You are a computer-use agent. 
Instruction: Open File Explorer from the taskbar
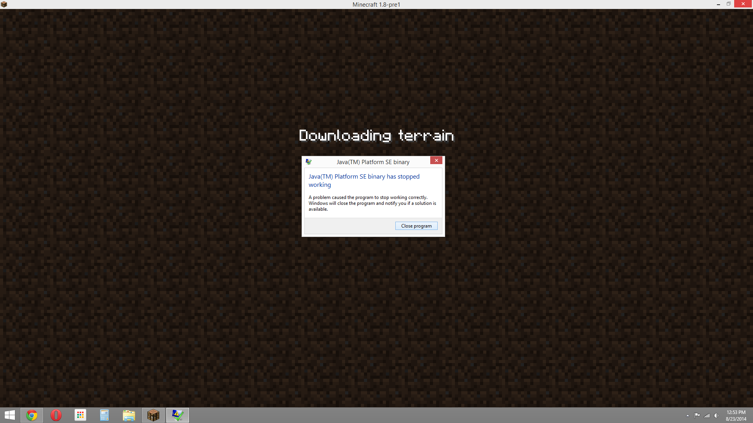point(129,415)
